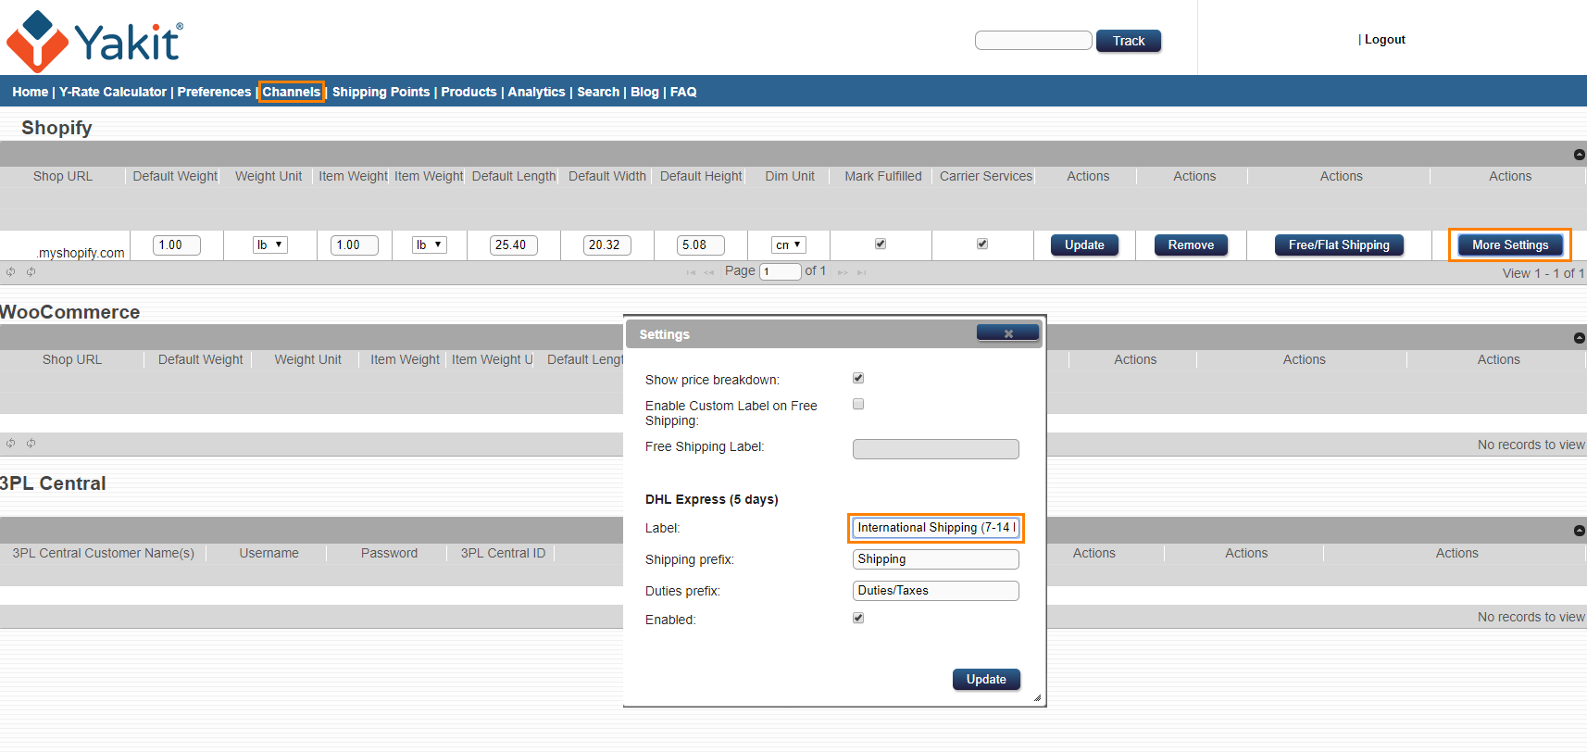The image size is (1587, 752).
Task: Select Channels in the nav bar
Action: [291, 92]
